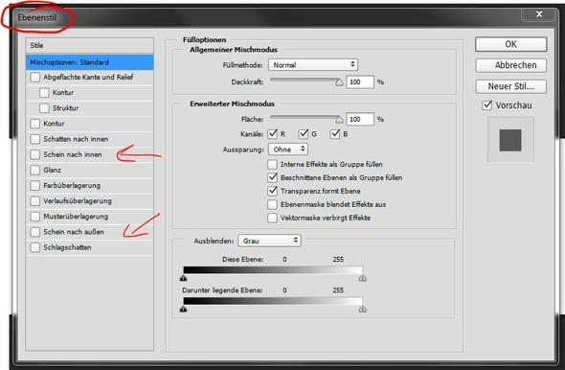Toggle the R channel checkbox

tap(273, 134)
